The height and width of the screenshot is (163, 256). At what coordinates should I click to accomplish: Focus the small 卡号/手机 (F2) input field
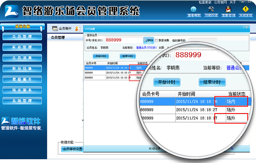click(x=124, y=40)
